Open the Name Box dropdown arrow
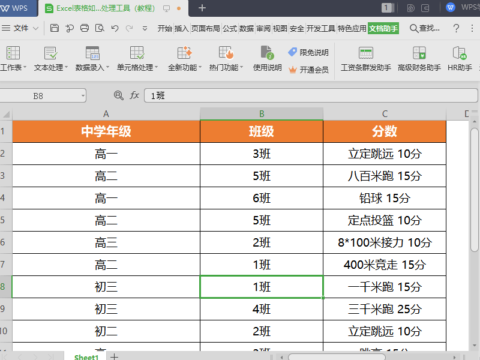Screen dimensions: 480x360 coord(83,96)
